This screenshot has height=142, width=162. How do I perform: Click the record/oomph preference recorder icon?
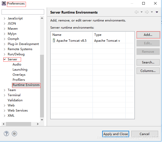point(14,134)
